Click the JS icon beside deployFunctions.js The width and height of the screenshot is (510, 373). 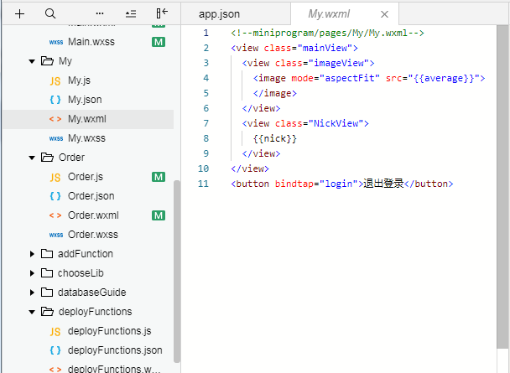tap(55, 331)
